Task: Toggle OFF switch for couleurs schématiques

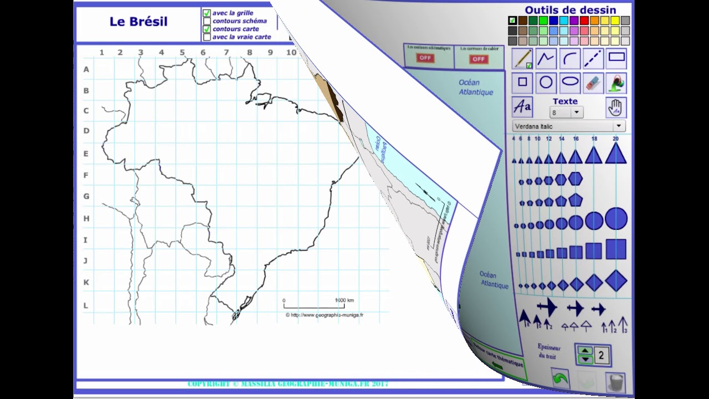Action: [425, 58]
